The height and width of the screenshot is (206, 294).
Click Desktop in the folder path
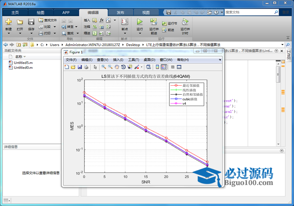coord(133,44)
